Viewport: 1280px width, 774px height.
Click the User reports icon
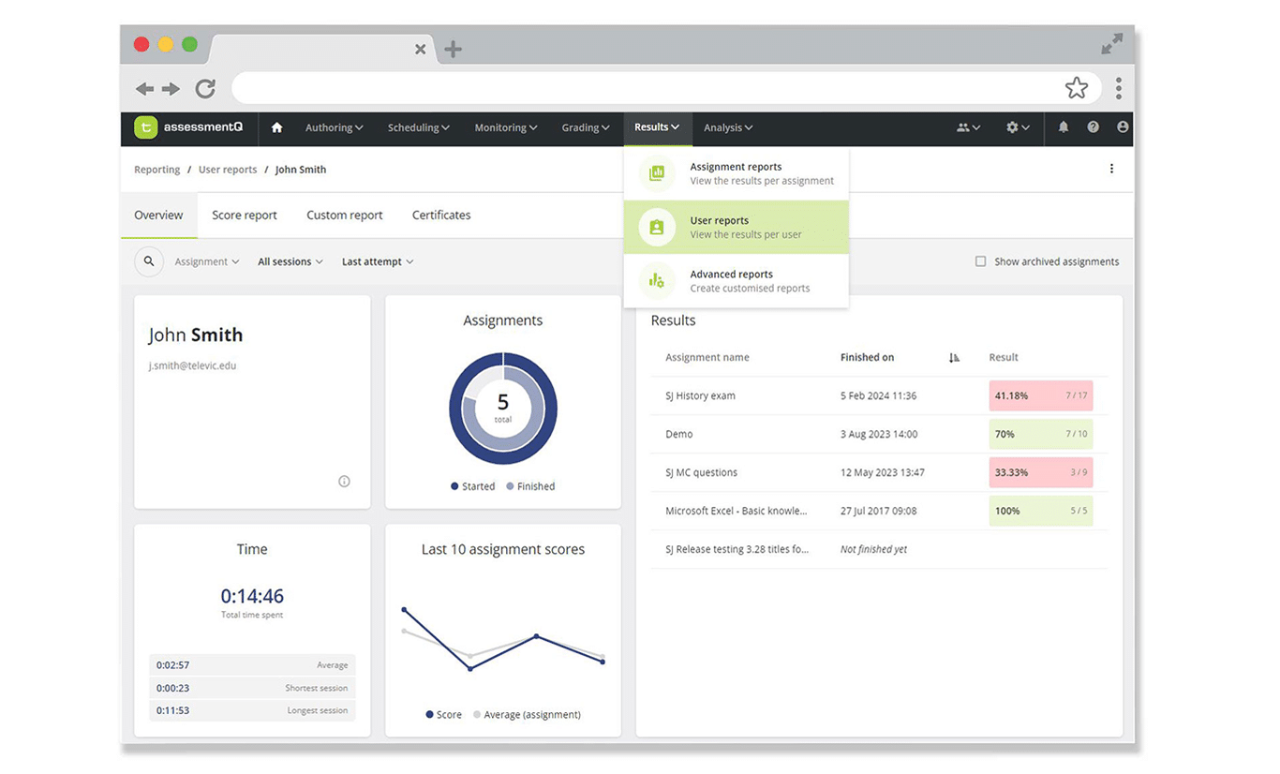tap(657, 227)
